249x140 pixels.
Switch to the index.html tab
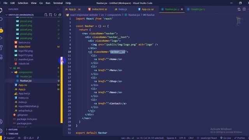coord(98,9)
